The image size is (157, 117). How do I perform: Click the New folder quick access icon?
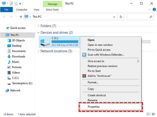(16, 3)
